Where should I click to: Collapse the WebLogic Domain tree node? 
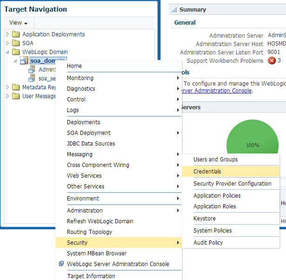tap(7, 52)
